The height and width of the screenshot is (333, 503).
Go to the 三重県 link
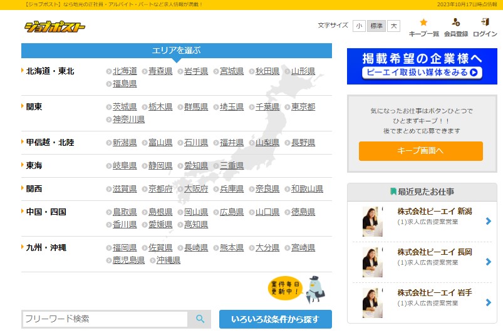232,165
